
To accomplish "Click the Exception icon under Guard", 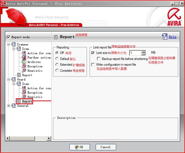I will 24,93.
